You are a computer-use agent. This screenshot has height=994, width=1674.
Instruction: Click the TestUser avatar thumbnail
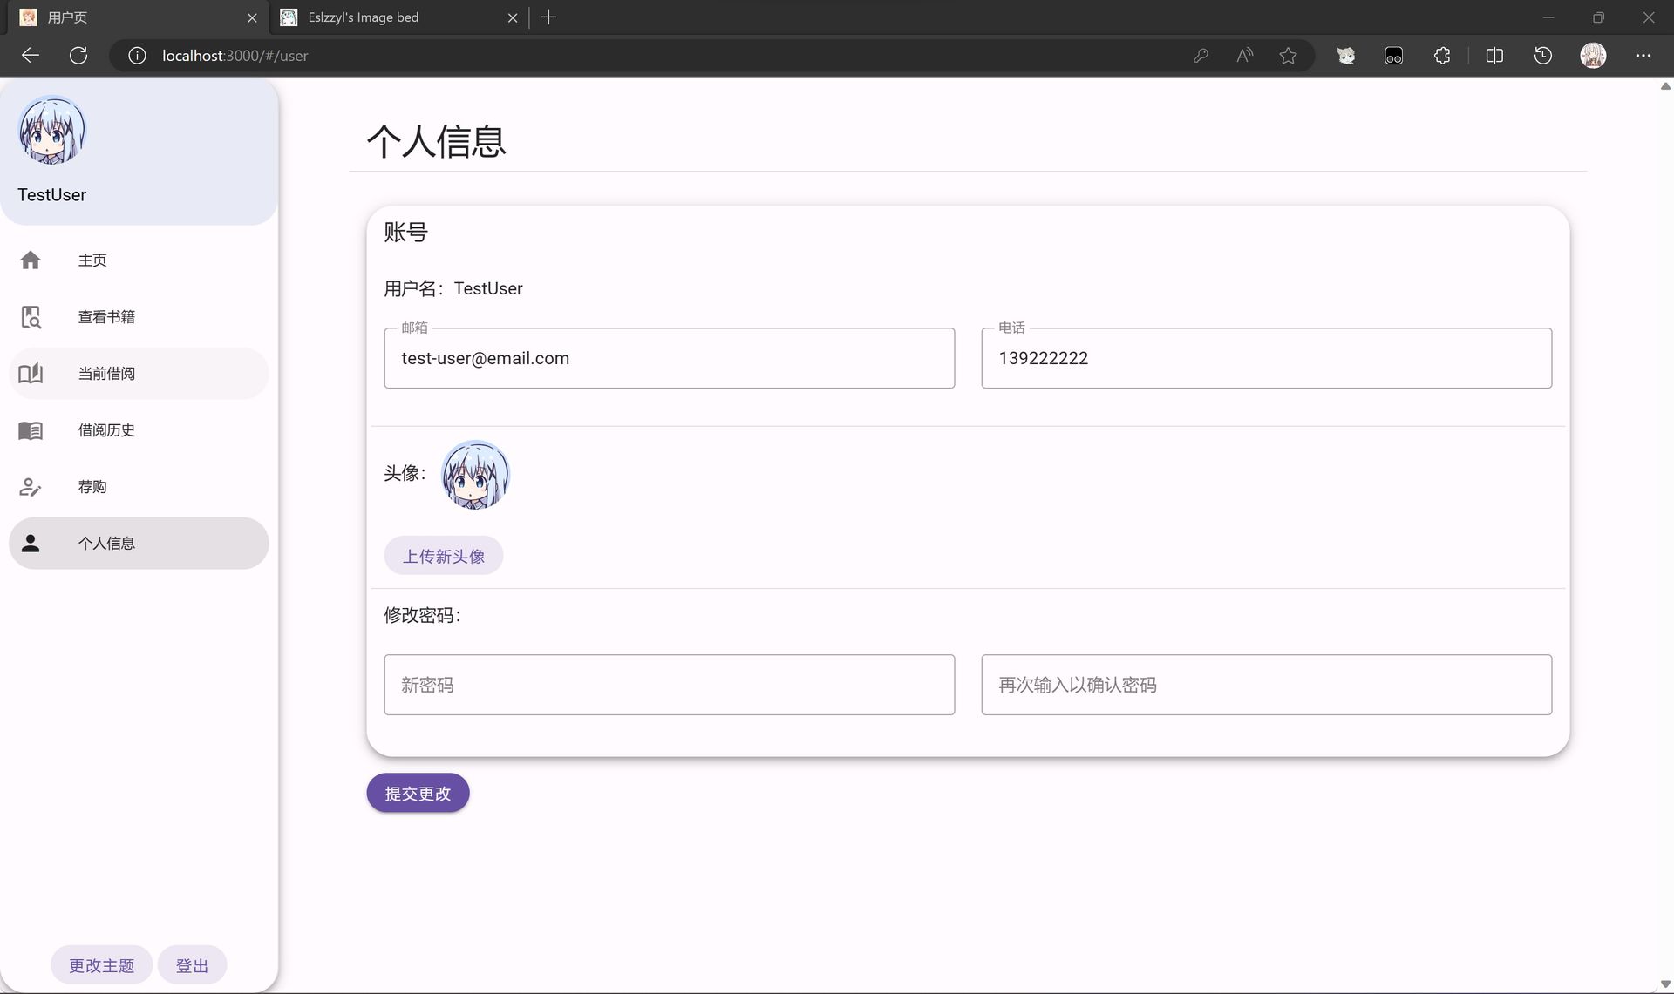(x=51, y=131)
